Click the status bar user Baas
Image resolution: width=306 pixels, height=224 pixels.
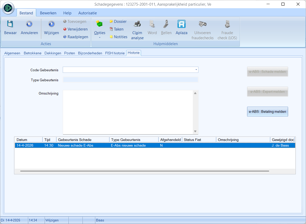(x=100, y=220)
